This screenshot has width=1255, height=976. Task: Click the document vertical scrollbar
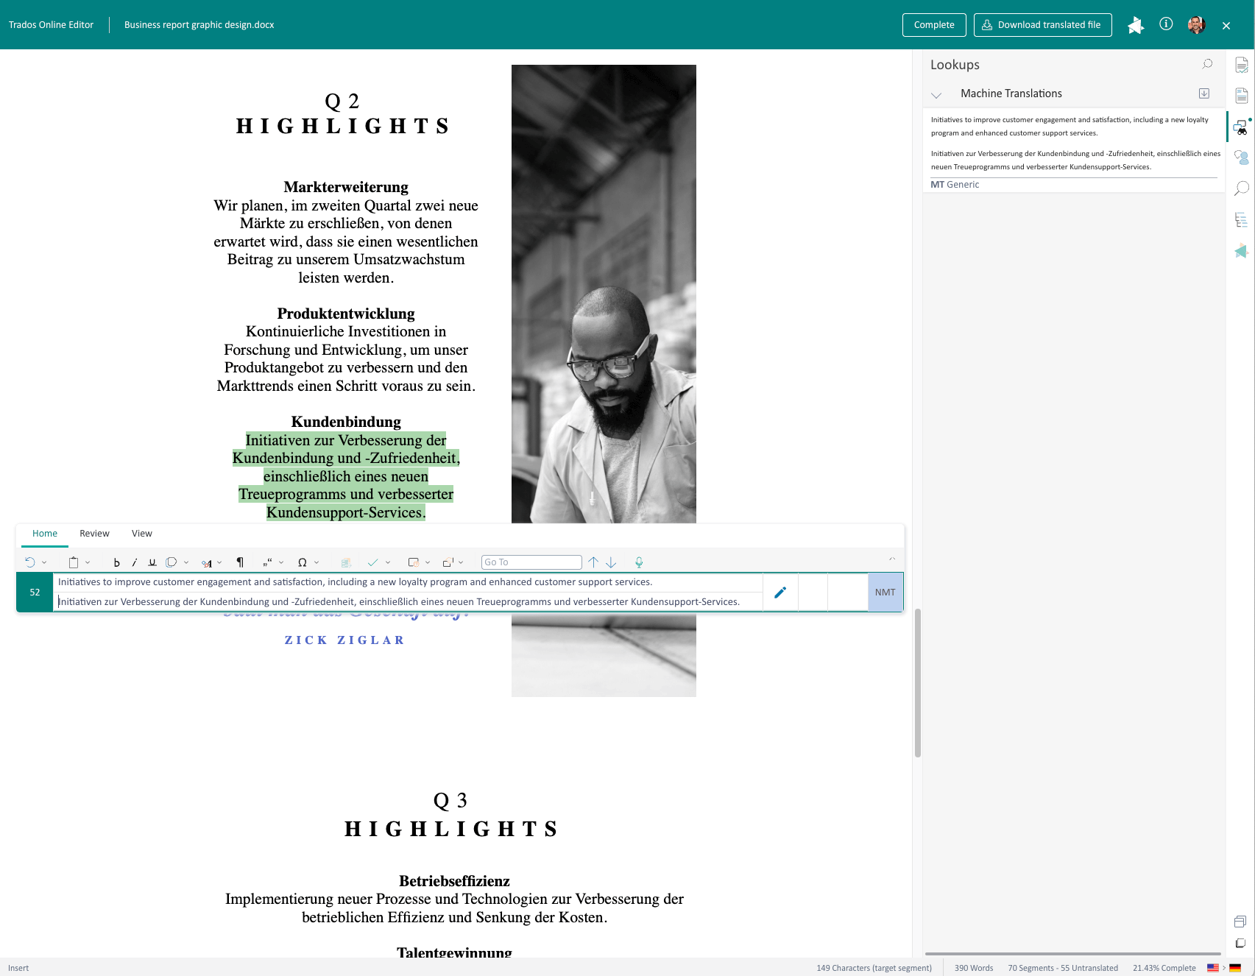point(918,682)
